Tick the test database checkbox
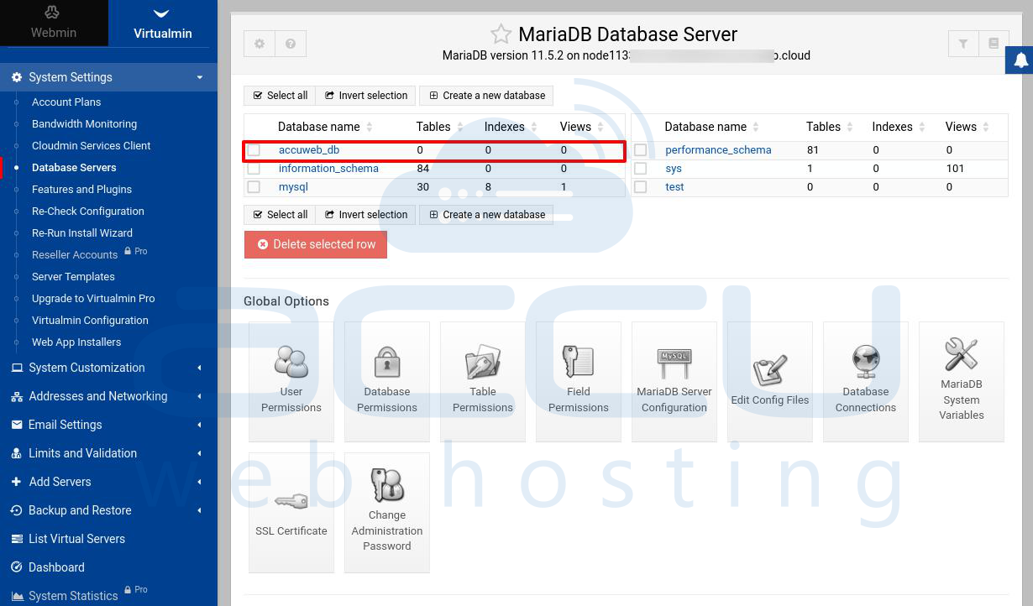The height and width of the screenshot is (606, 1033). click(641, 187)
